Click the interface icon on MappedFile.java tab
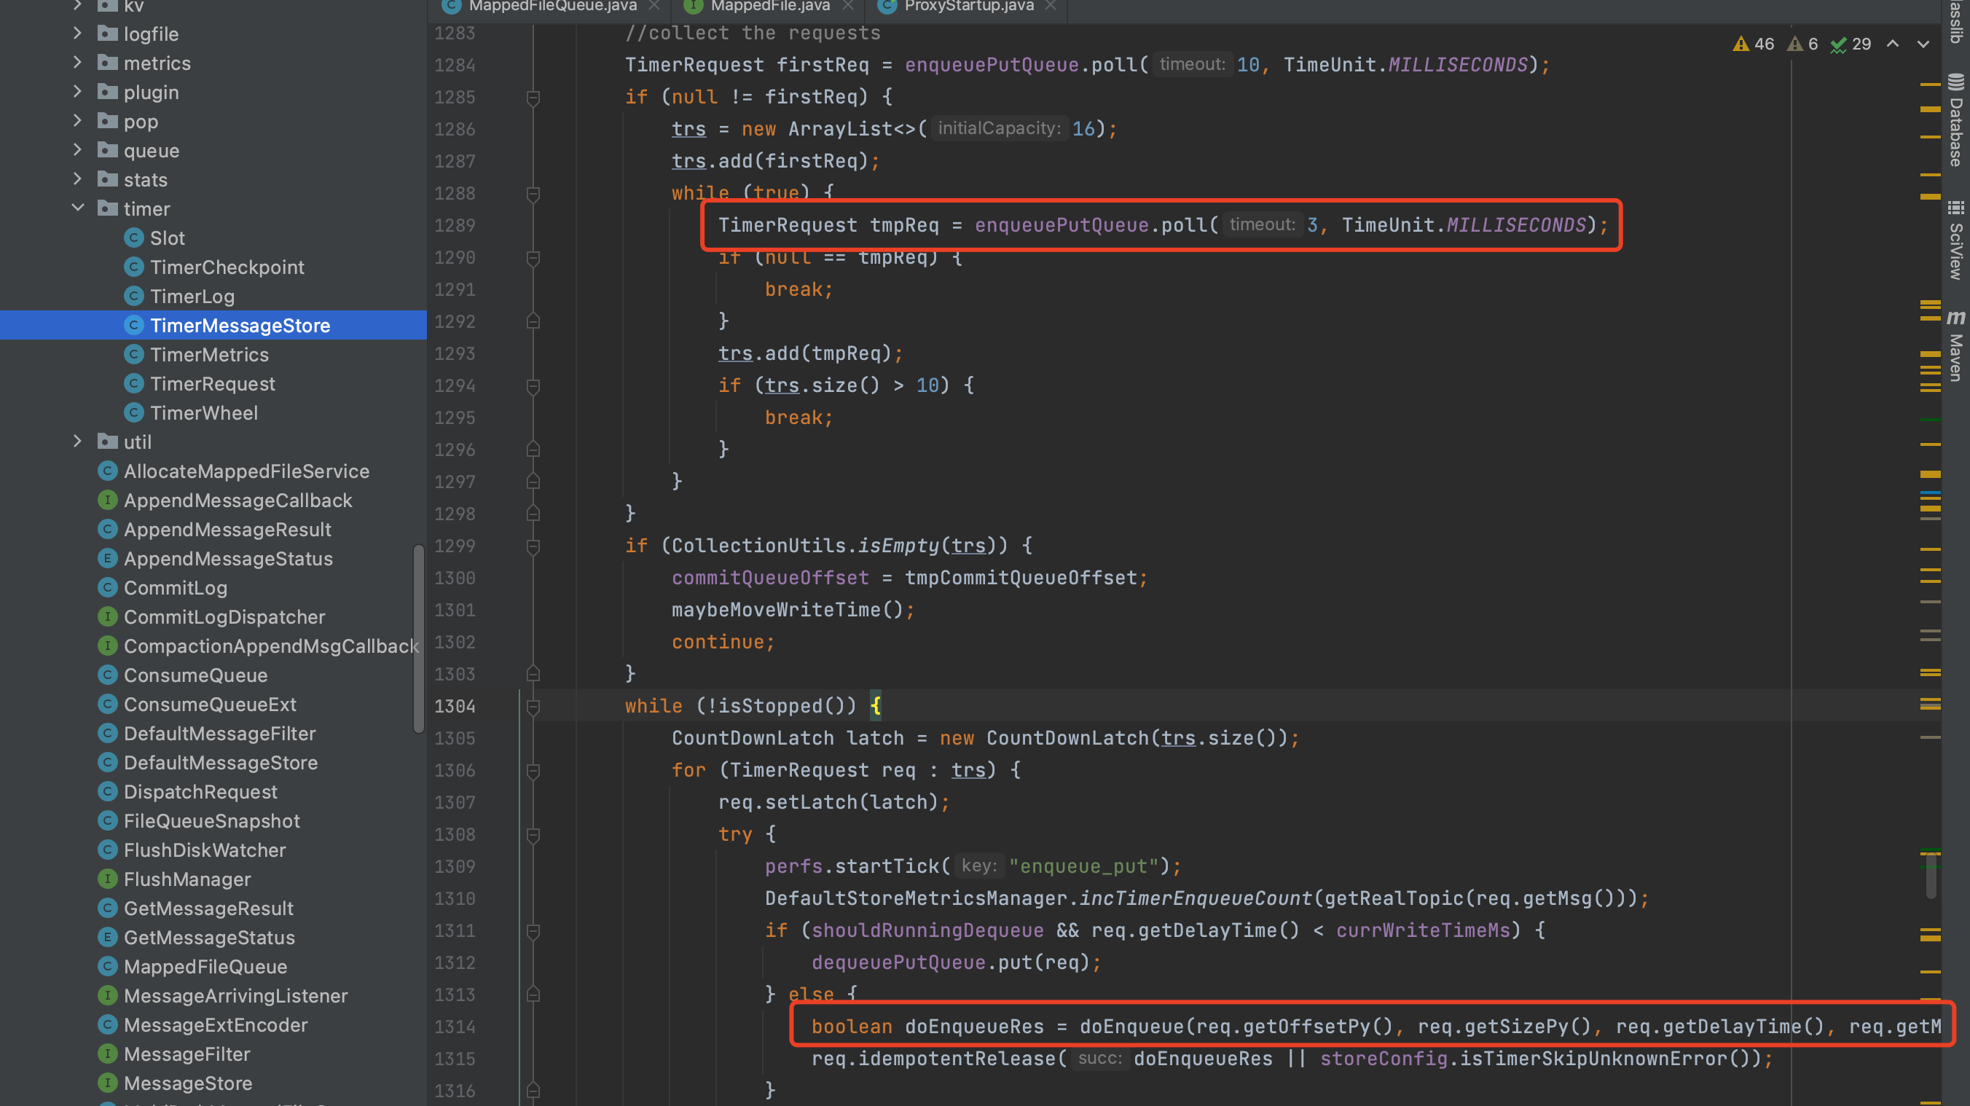This screenshot has width=1970, height=1106. tap(693, 6)
